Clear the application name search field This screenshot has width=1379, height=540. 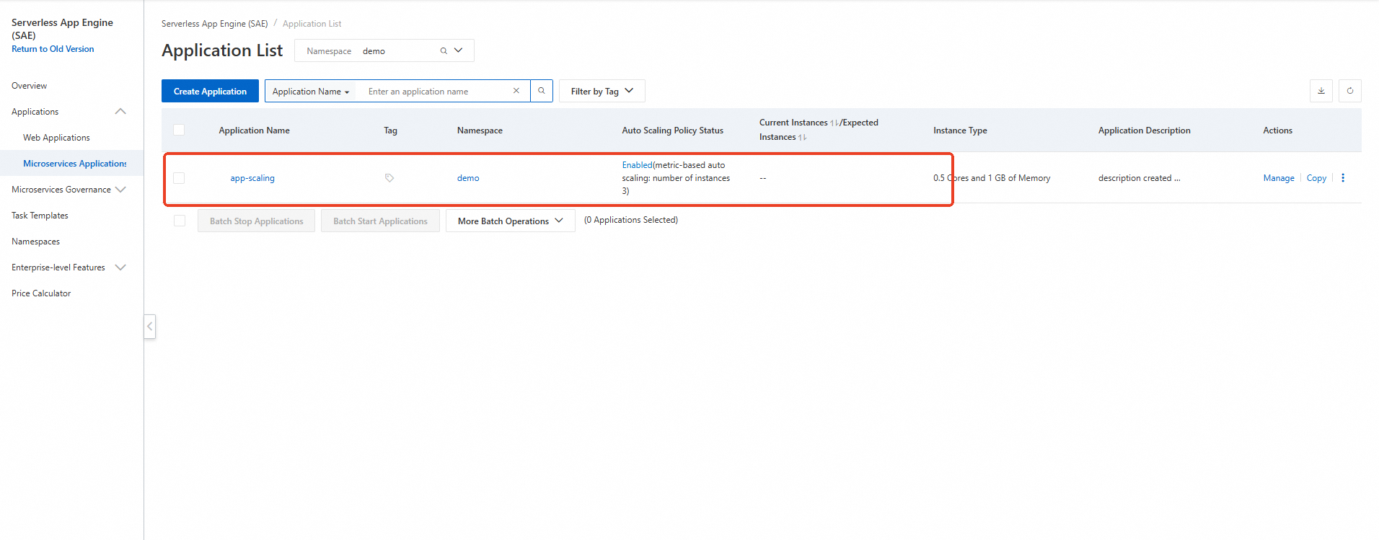coord(516,91)
